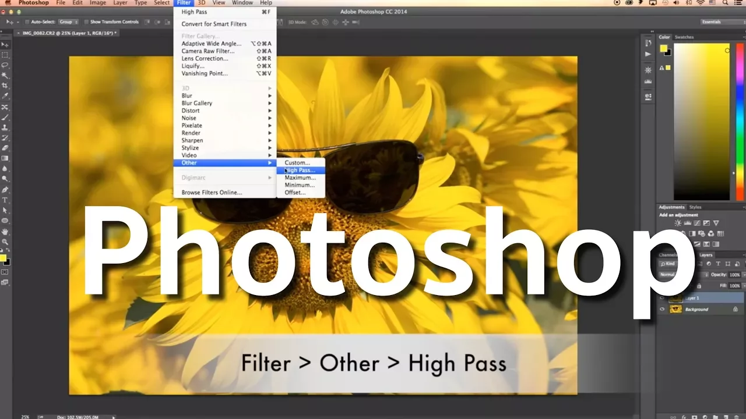Screen dimensions: 746x419
Task: Select the Eyedropper tool
Action: pyautogui.click(x=5, y=97)
